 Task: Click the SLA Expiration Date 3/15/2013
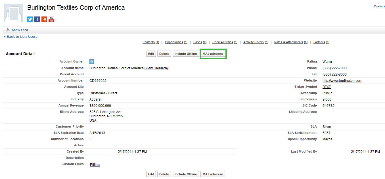tap(97, 133)
